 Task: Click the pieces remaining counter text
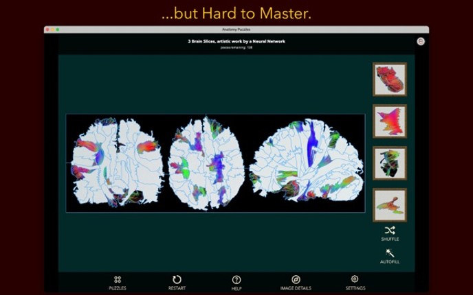coord(236,47)
